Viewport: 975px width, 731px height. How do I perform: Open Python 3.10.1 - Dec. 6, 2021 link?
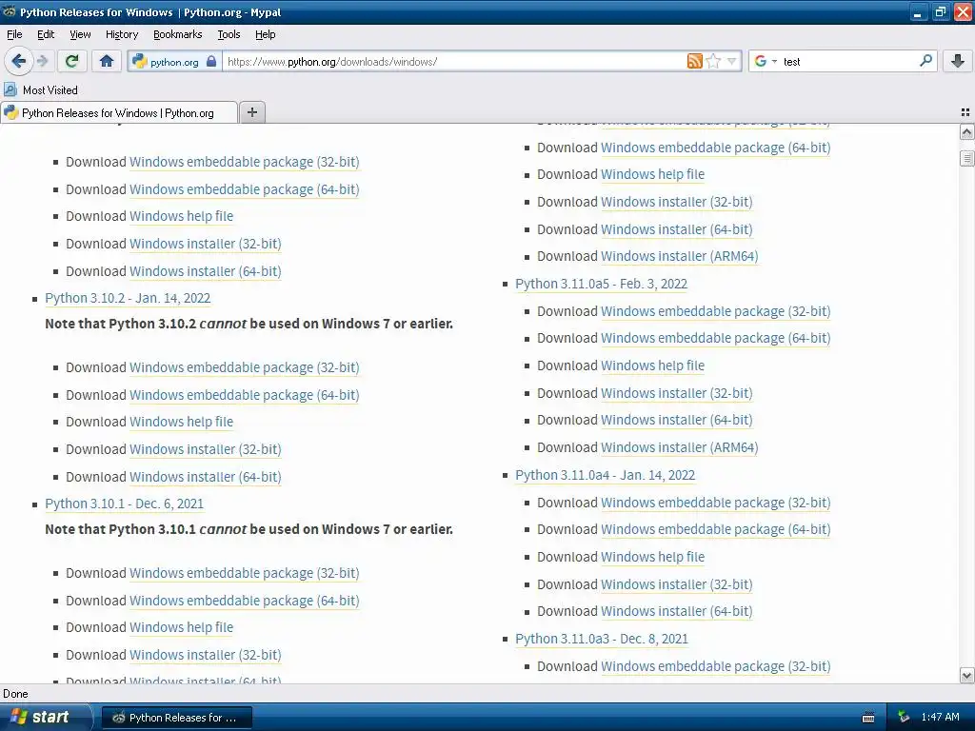(x=125, y=504)
